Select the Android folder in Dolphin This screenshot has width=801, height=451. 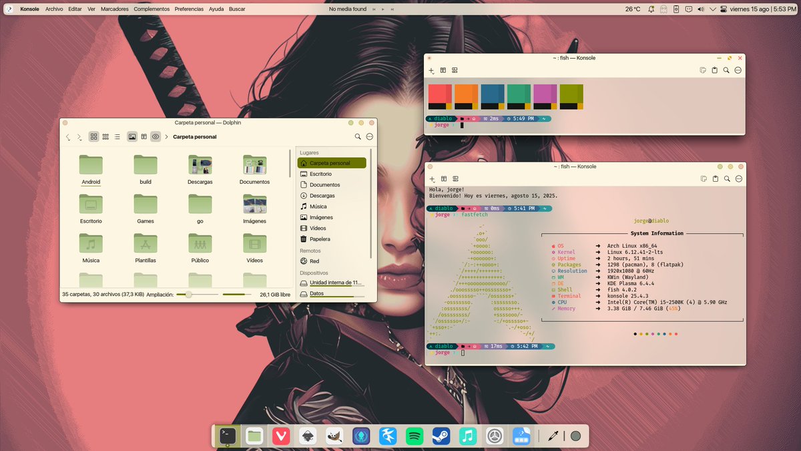(91, 170)
